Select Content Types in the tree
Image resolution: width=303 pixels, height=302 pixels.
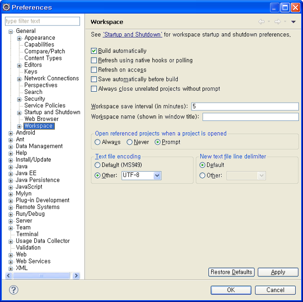point(43,58)
